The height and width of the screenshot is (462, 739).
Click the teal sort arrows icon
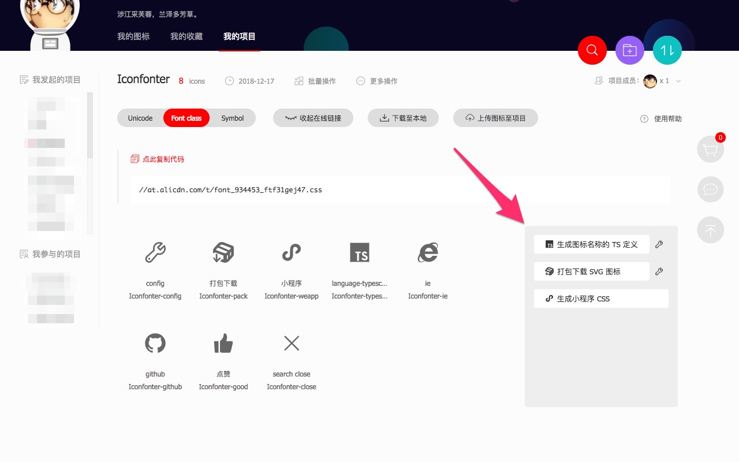(667, 50)
